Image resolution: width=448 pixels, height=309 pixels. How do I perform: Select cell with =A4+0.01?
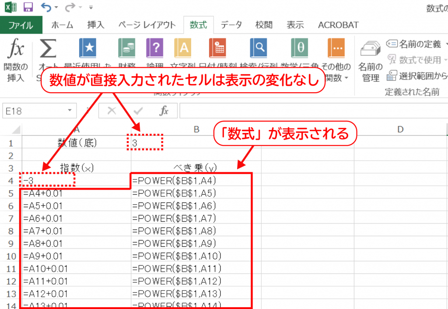77,193
